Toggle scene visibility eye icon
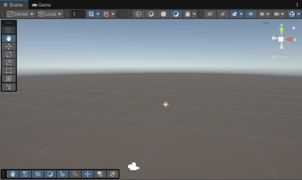The image size is (302, 180). coord(251,14)
